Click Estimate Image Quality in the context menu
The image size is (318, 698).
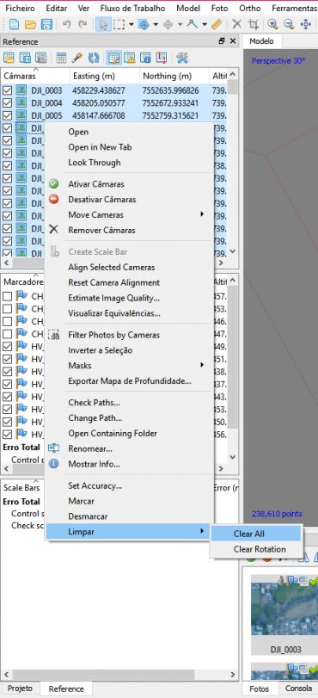(x=130, y=298)
